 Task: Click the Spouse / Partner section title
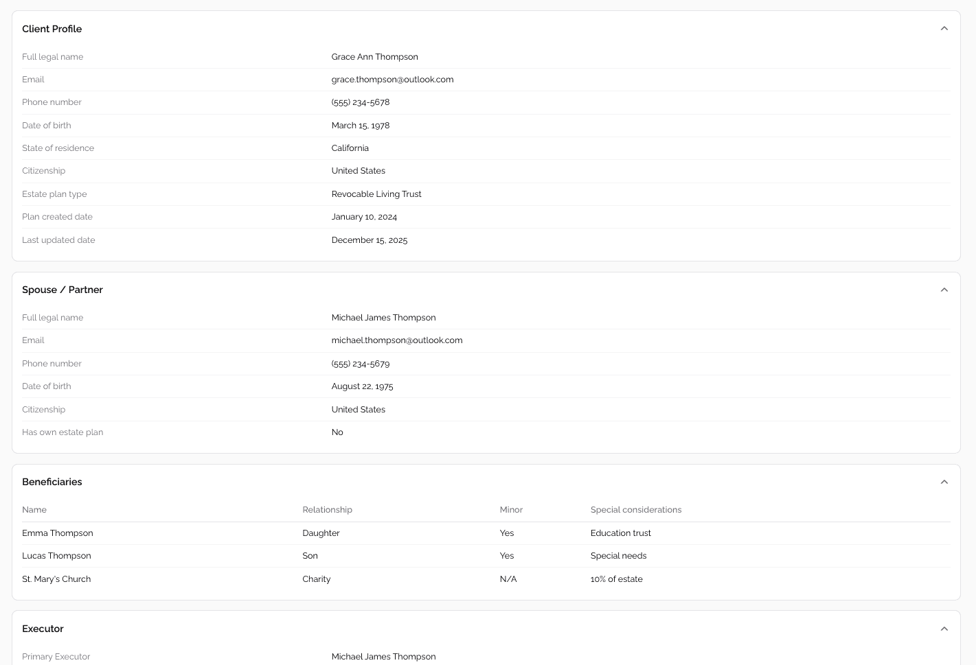[63, 290]
